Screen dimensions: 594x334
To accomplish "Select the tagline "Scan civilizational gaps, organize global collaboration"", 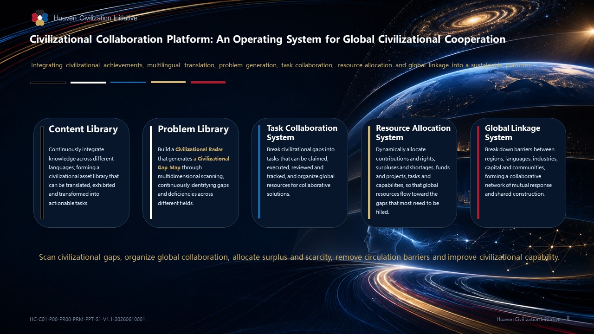I will click(299, 257).
